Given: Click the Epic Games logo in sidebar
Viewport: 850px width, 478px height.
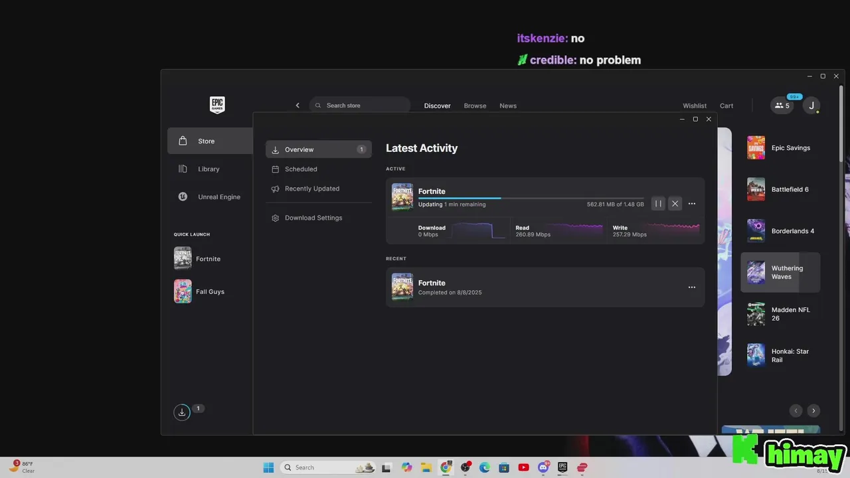Looking at the screenshot, I should pyautogui.click(x=217, y=105).
